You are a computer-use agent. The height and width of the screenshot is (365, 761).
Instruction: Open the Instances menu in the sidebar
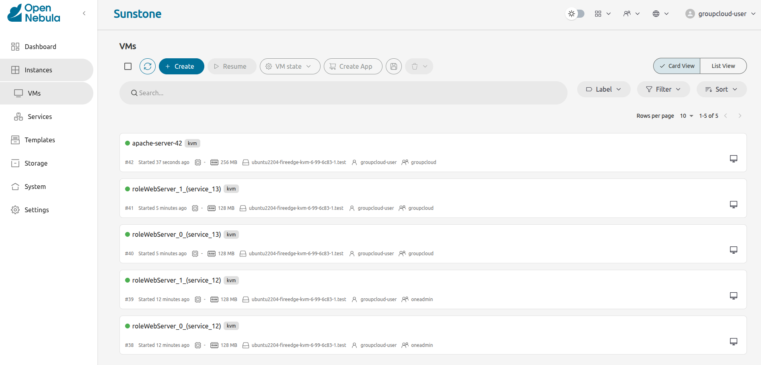click(38, 70)
